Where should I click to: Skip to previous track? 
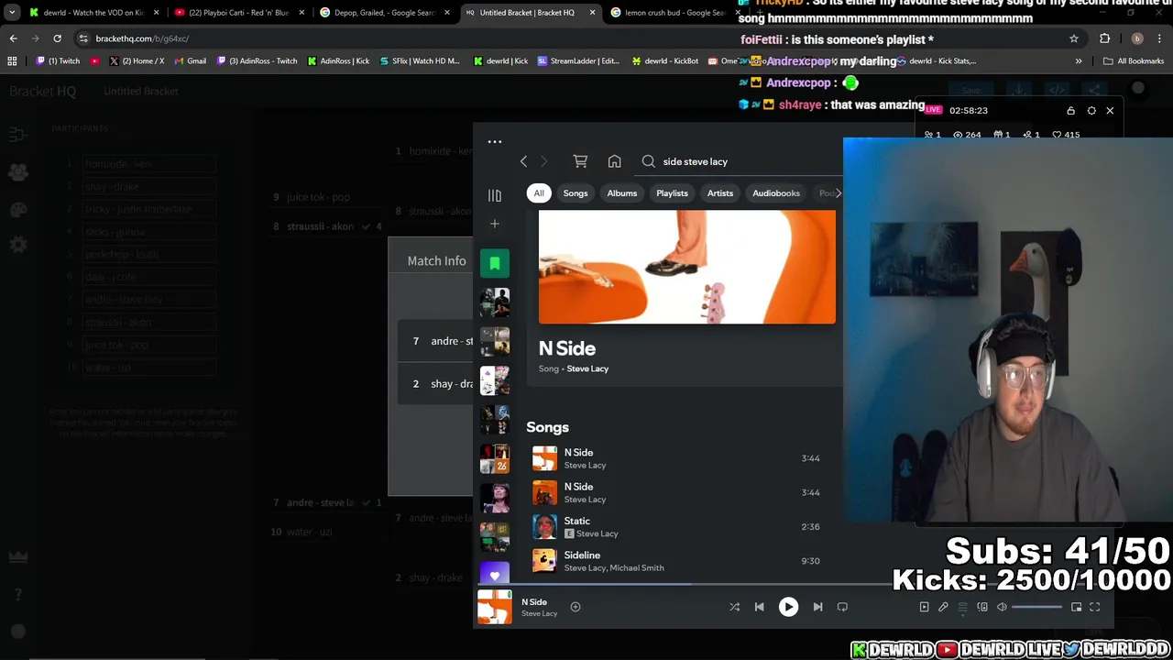coord(759,607)
